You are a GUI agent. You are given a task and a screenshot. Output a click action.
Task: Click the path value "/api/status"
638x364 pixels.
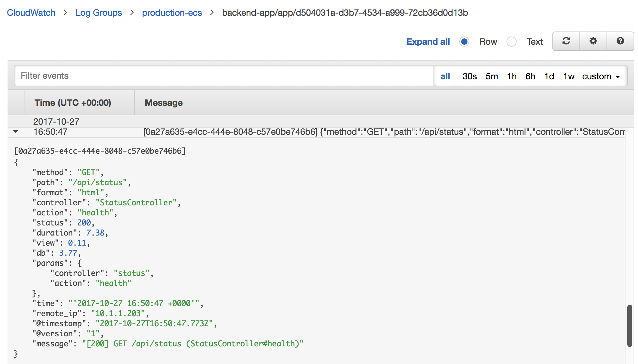98,182
